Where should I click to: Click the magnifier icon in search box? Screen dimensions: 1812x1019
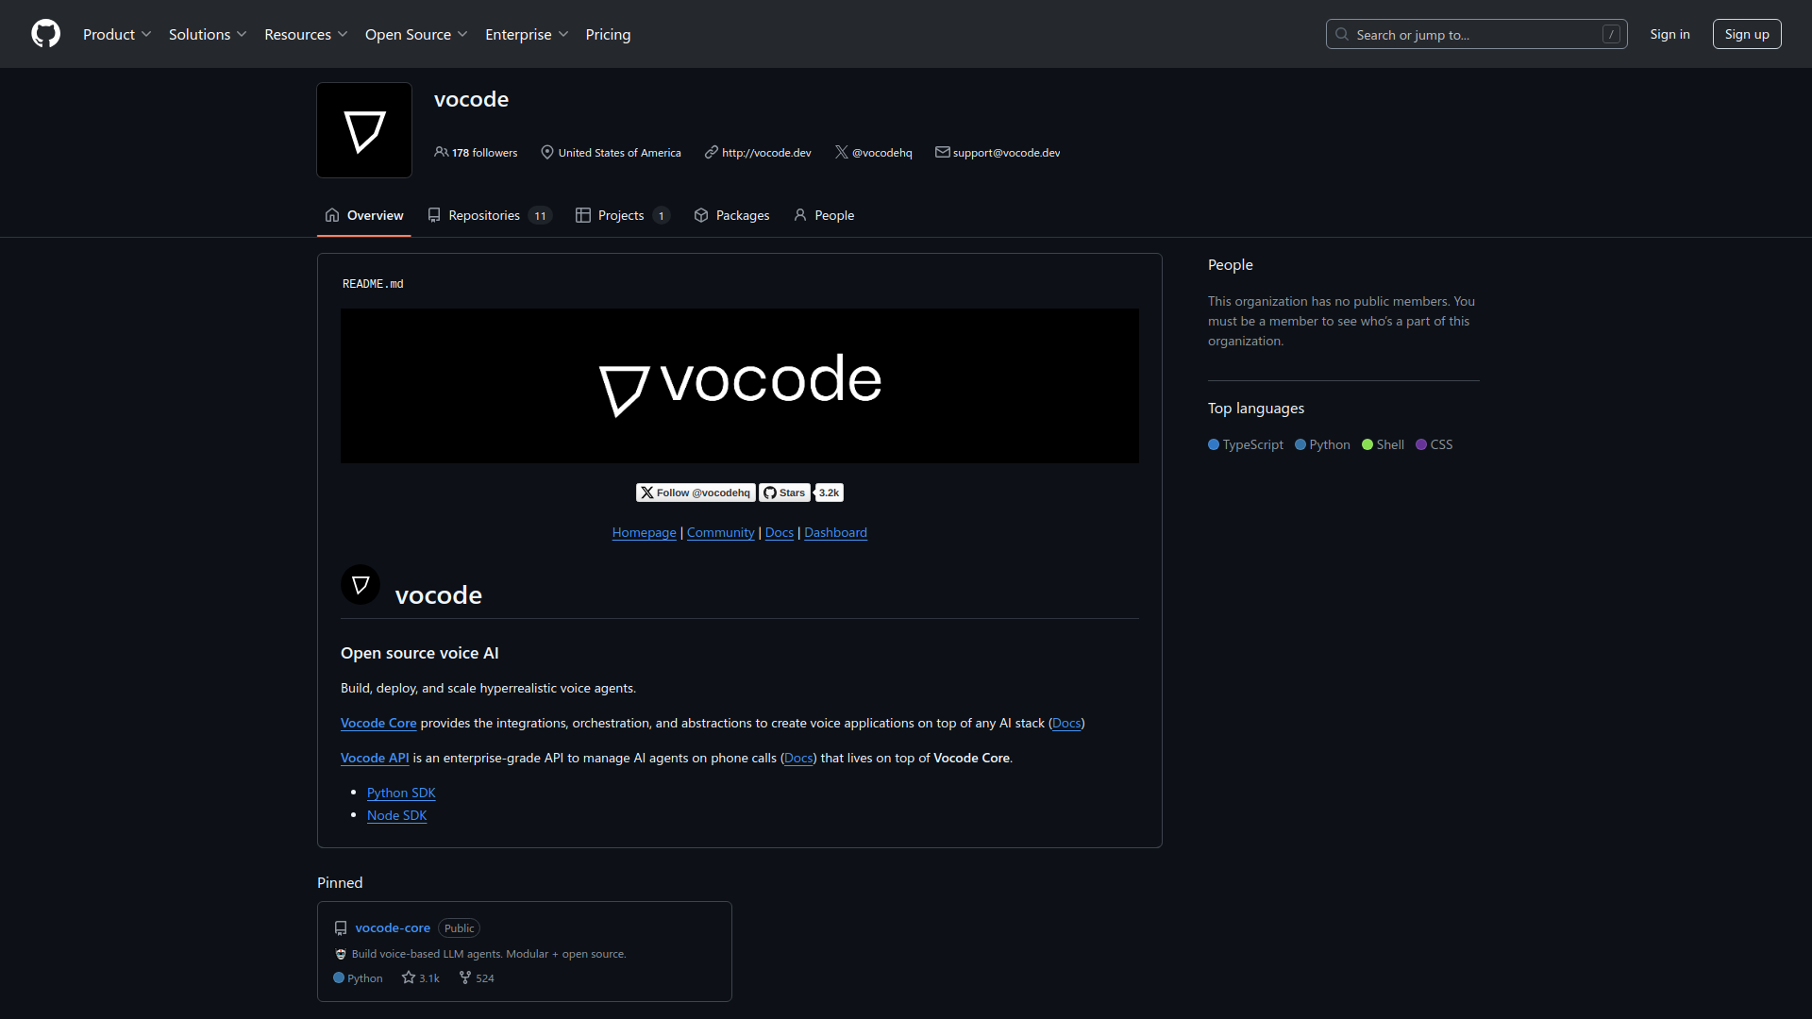(1341, 34)
